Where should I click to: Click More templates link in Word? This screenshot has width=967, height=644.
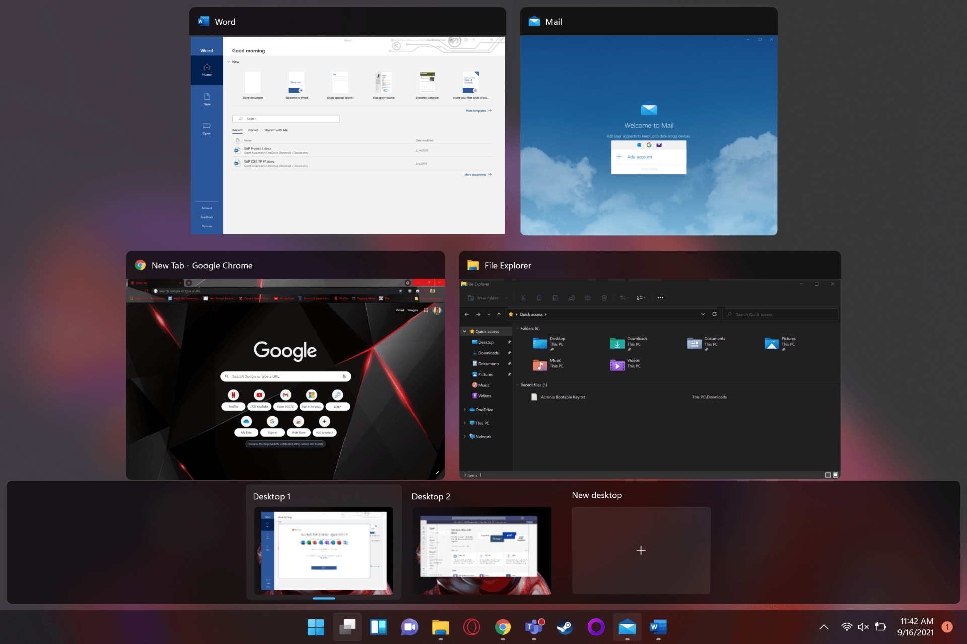pos(478,111)
